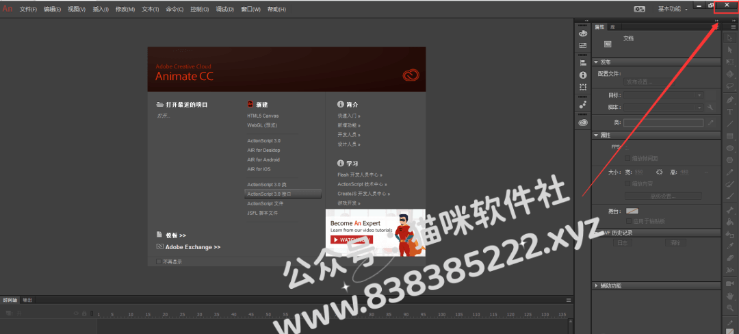Select the Zoom magnifier tool
This screenshot has width=739, height=334.
point(730,307)
